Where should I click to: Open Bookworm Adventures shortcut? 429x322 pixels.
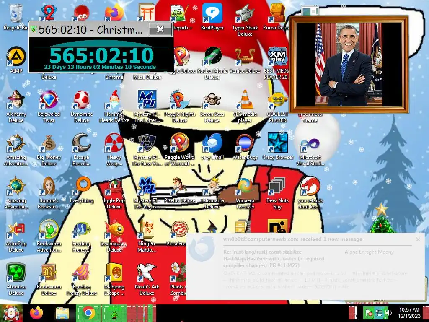49,236
